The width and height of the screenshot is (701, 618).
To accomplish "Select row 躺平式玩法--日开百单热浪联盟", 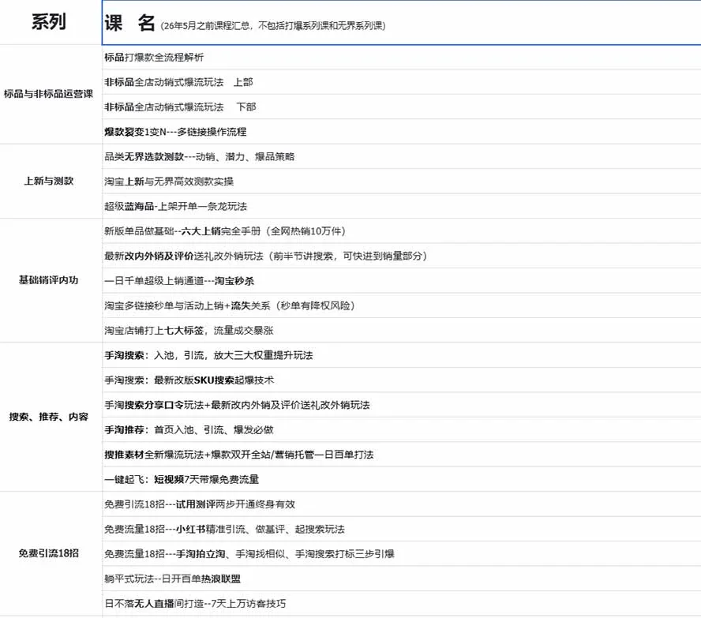I will pyautogui.click(x=402, y=579).
